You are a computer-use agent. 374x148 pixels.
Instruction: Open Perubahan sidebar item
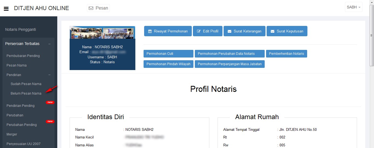click(x=15, y=115)
